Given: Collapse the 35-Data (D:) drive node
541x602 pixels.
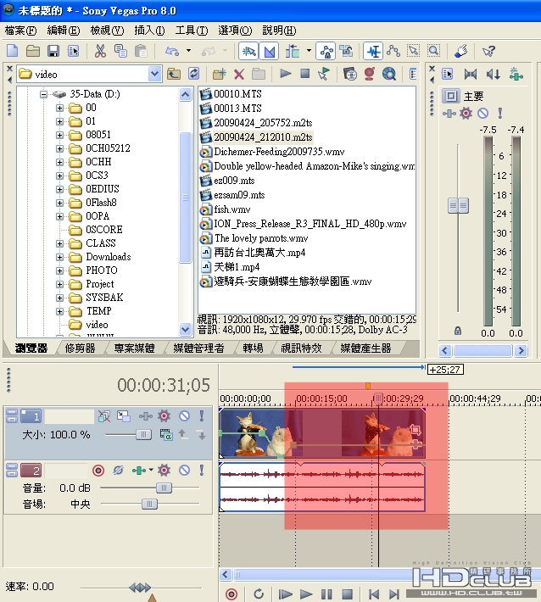Looking at the screenshot, I should (x=44, y=94).
